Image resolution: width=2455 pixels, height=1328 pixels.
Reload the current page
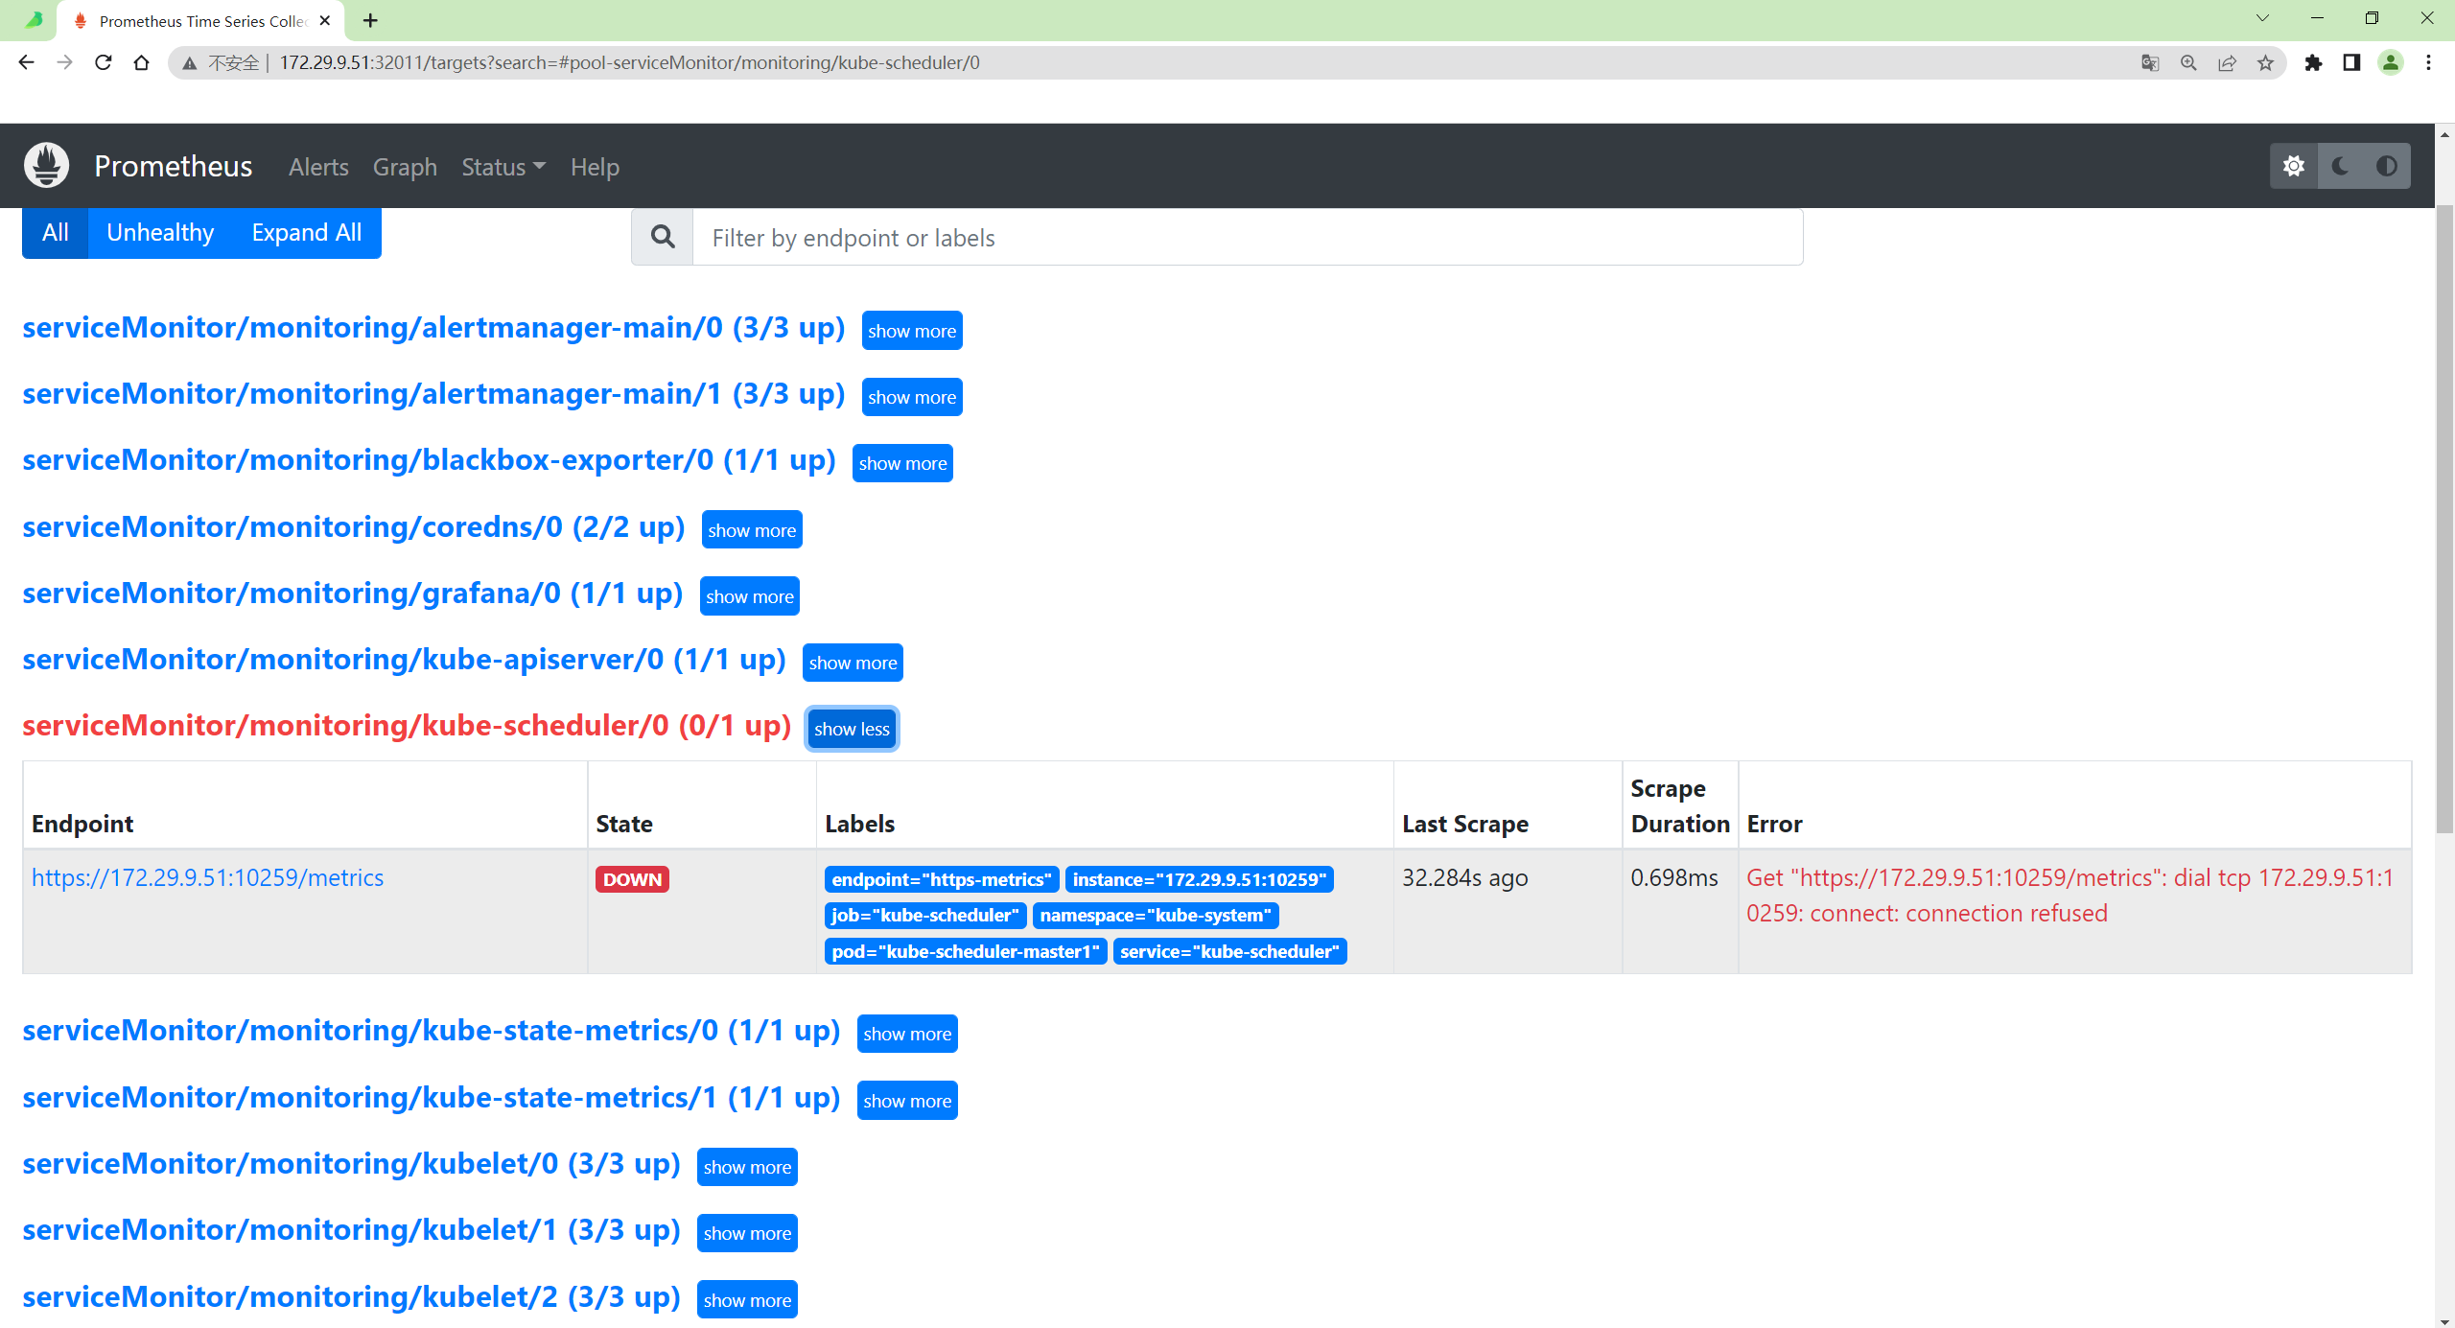[103, 62]
